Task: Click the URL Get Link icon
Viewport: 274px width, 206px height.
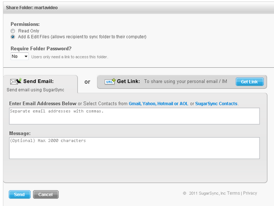Action: pyautogui.click(x=110, y=81)
